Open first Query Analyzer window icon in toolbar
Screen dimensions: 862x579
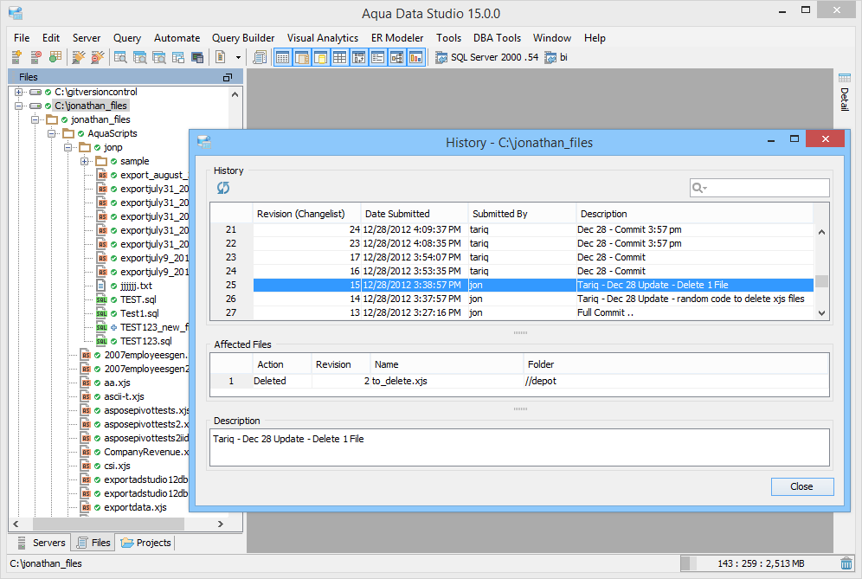point(120,57)
